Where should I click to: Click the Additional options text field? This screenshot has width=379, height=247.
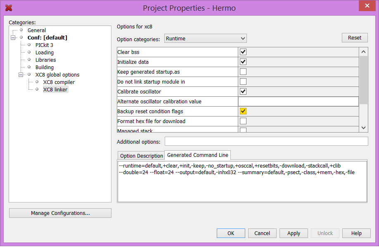tap(266, 142)
